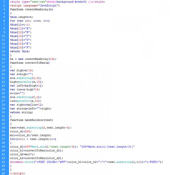Click 'color_h1=convertToHex(color_d1);' line
Image resolution: width=170 pixels, height=175 pixels.
coord(36,150)
